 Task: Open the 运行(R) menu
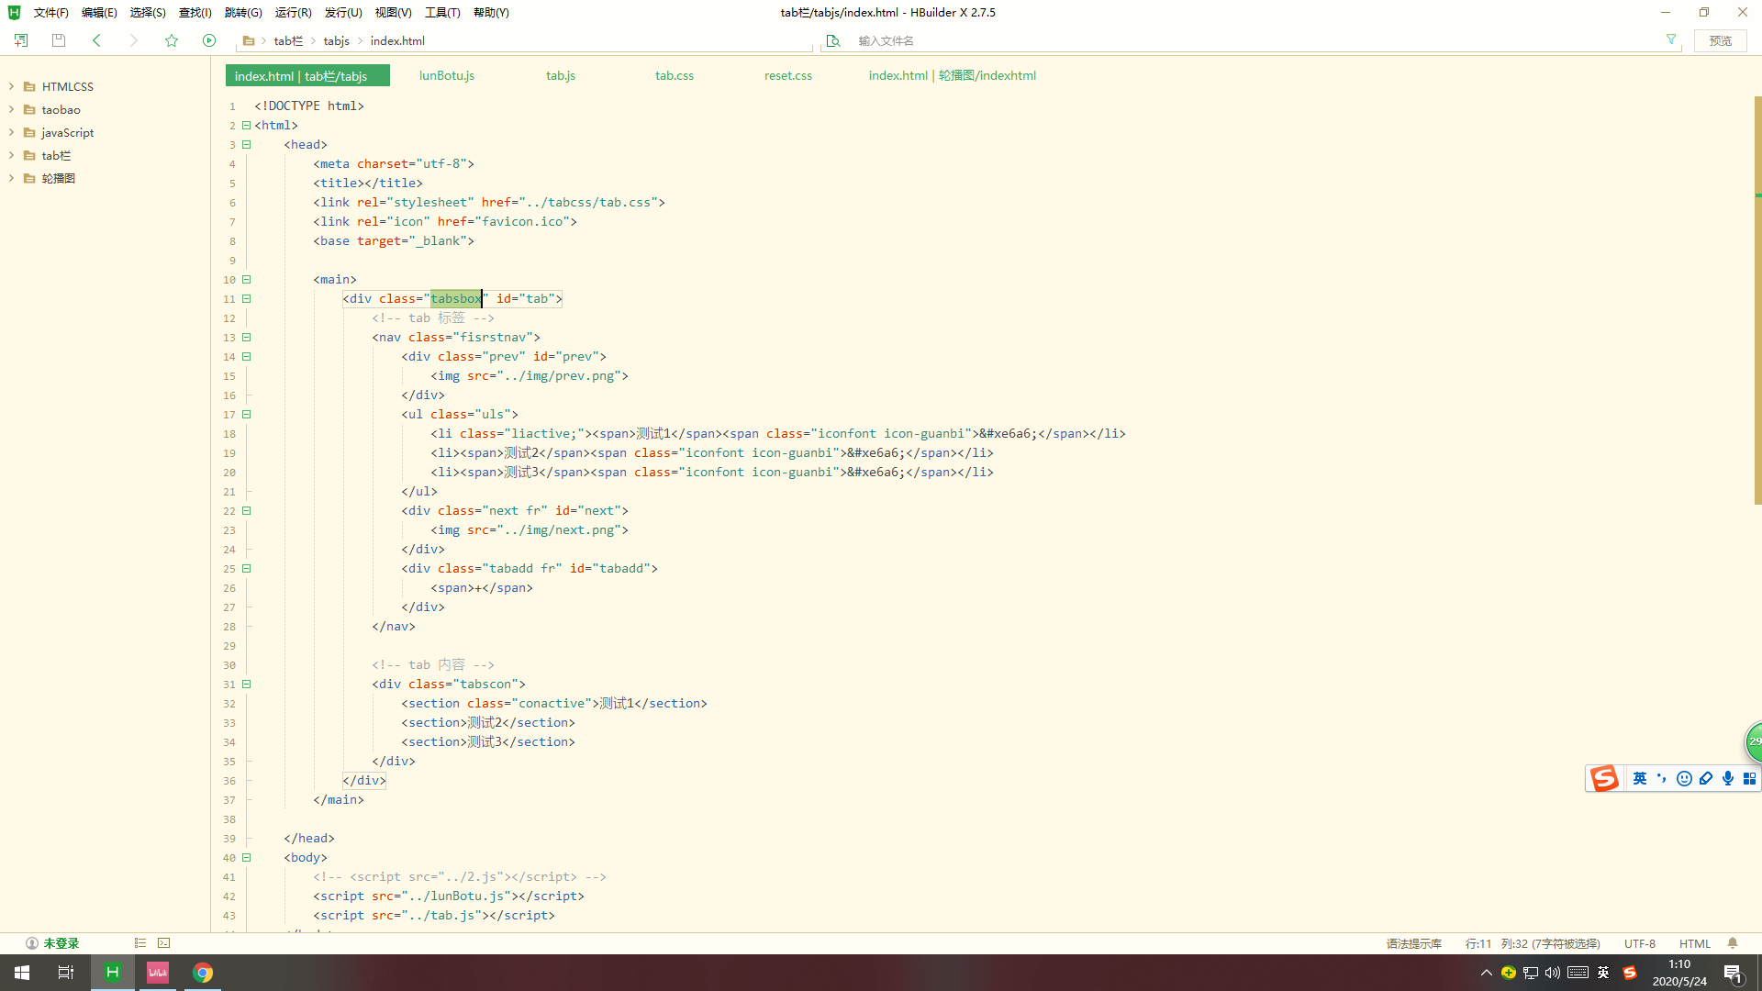294,12
